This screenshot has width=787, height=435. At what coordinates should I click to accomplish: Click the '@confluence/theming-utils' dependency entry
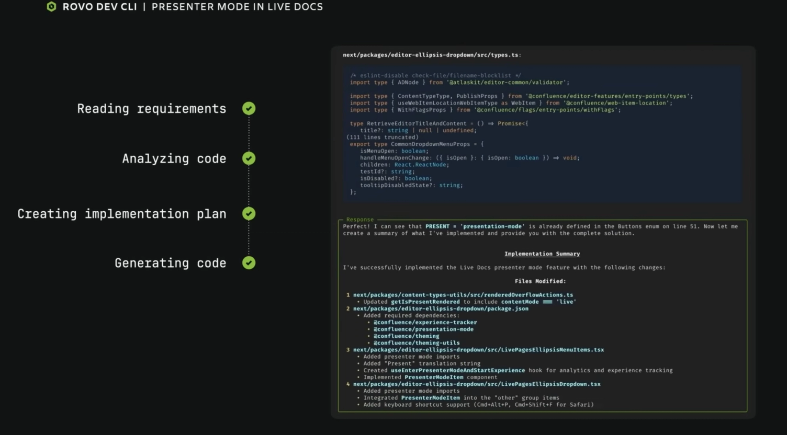pyautogui.click(x=417, y=342)
